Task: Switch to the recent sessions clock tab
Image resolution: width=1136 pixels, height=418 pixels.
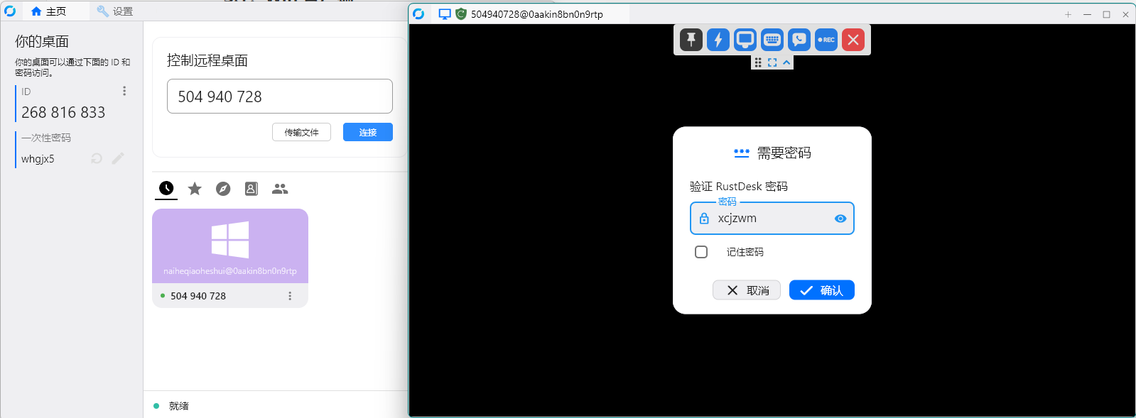Action: pyautogui.click(x=166, y=188)
